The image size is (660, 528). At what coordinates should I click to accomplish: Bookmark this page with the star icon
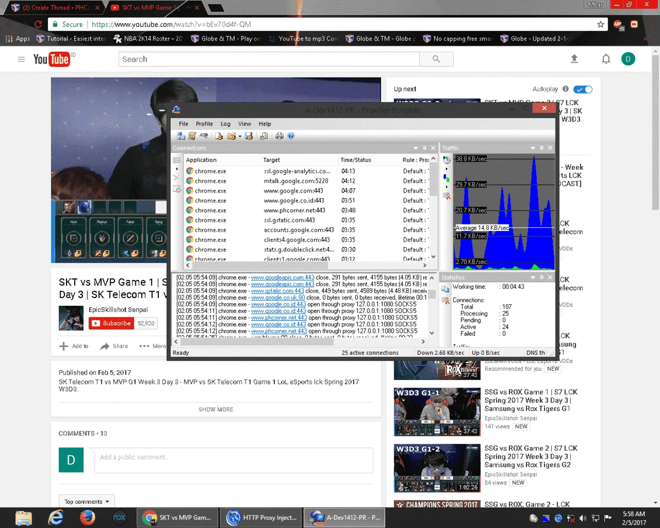(x=601, y=24)
